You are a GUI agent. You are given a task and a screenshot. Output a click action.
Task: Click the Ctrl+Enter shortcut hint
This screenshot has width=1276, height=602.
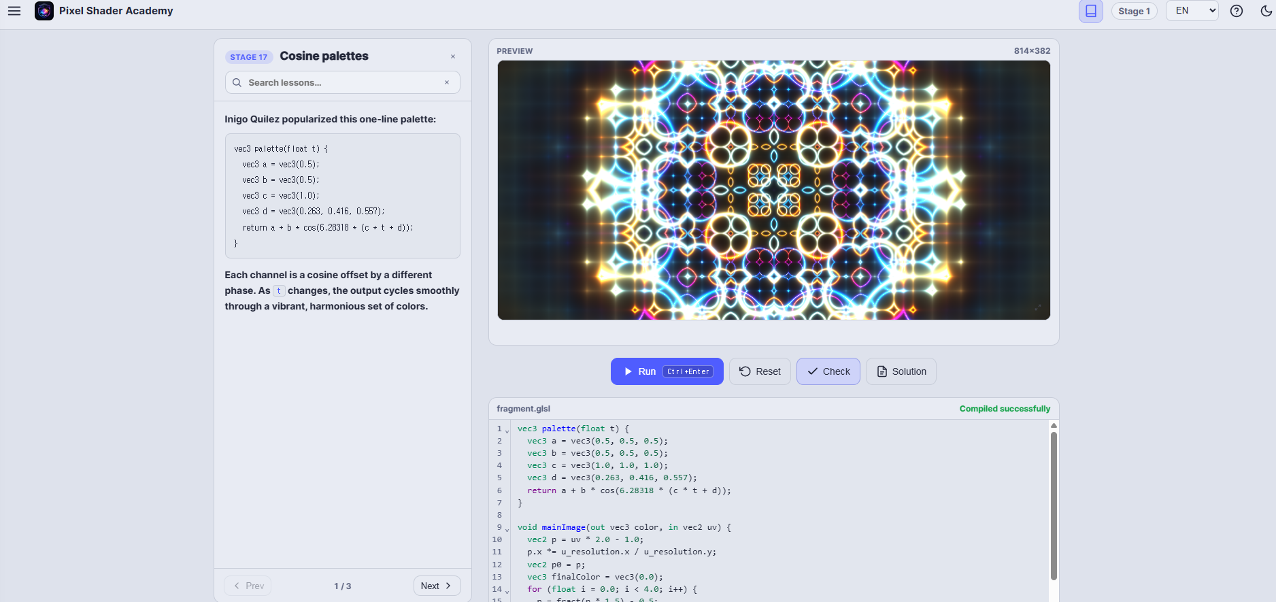(688, 371)
